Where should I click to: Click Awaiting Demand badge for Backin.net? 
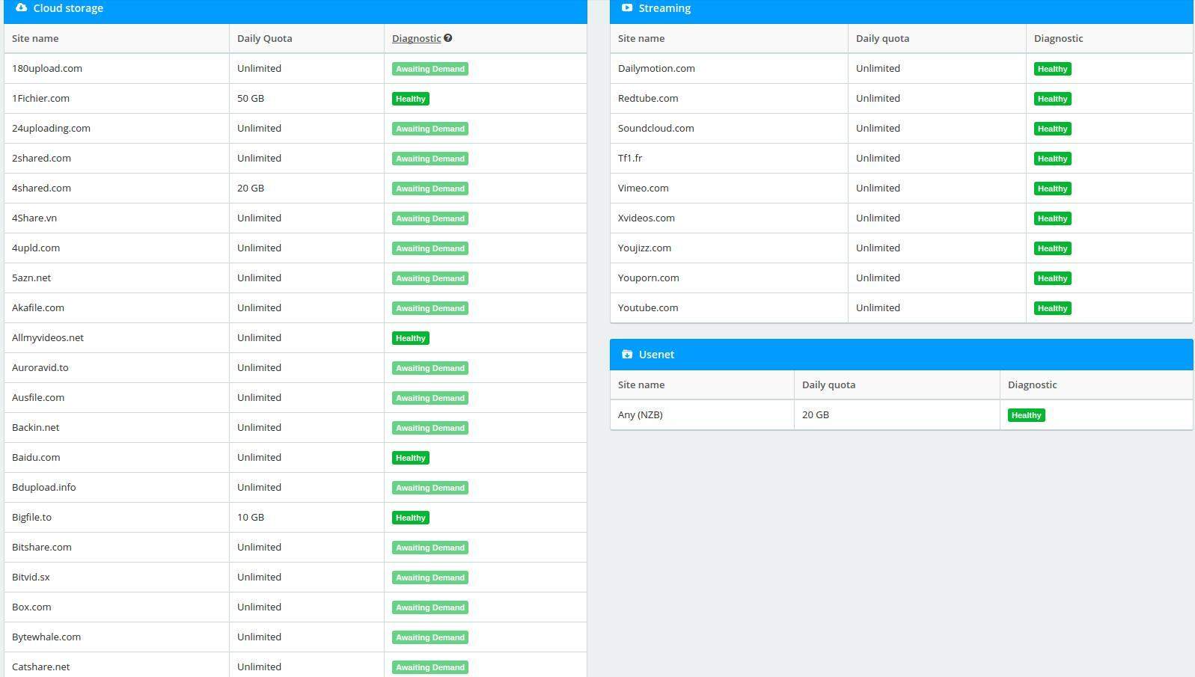click(x=430, y=428)
